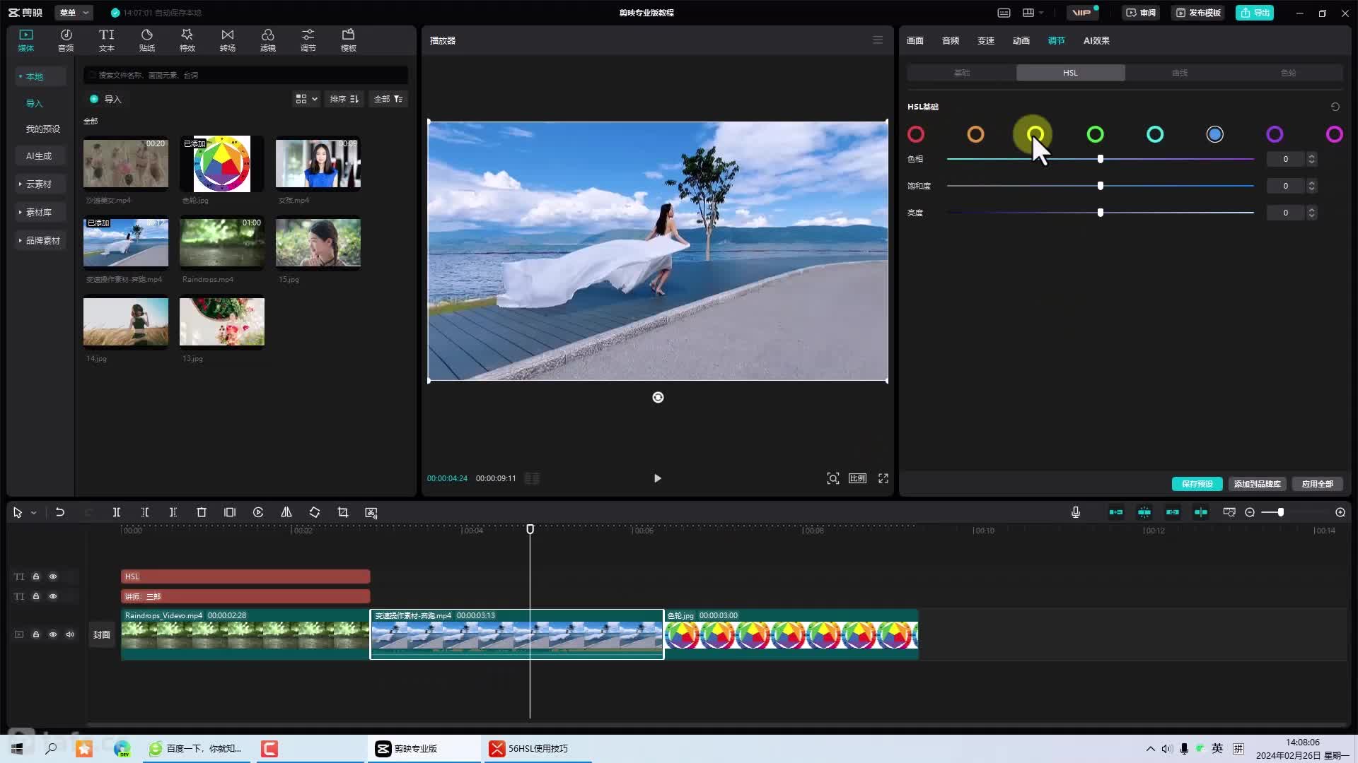This screenshot has height=763, width=1358.
Task: Switch to the 变速 speed tab
Action: point(986,40)
